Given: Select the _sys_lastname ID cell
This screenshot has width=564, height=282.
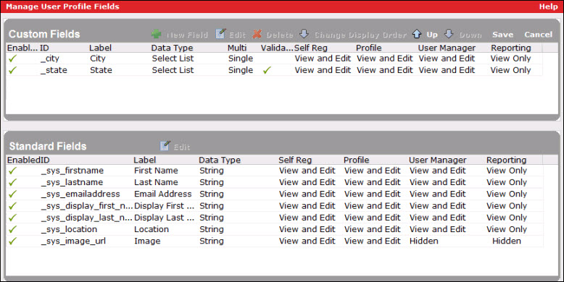Looking at the screenshot, I should click(x=72, y=183).
